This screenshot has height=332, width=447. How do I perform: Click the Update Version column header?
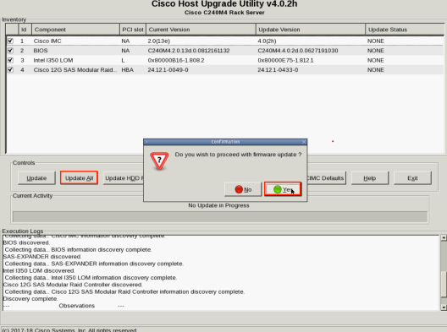coord(311,30)
